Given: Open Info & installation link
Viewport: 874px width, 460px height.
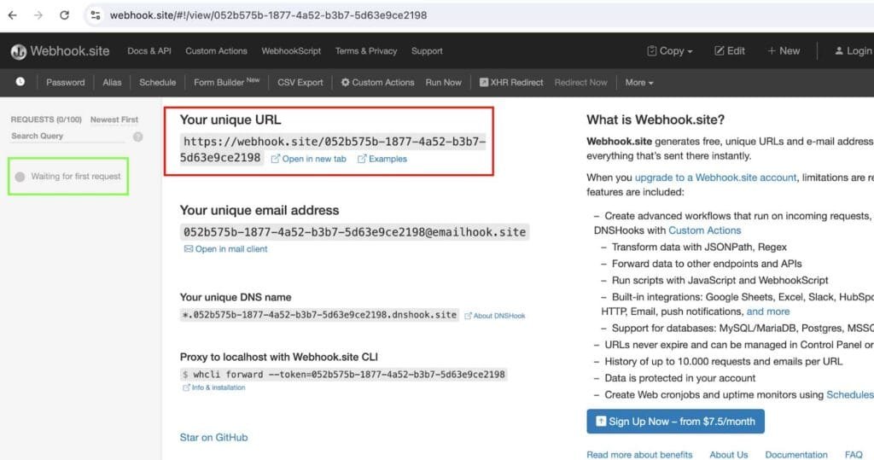Looking at the screenshot, I should [213, 387].
